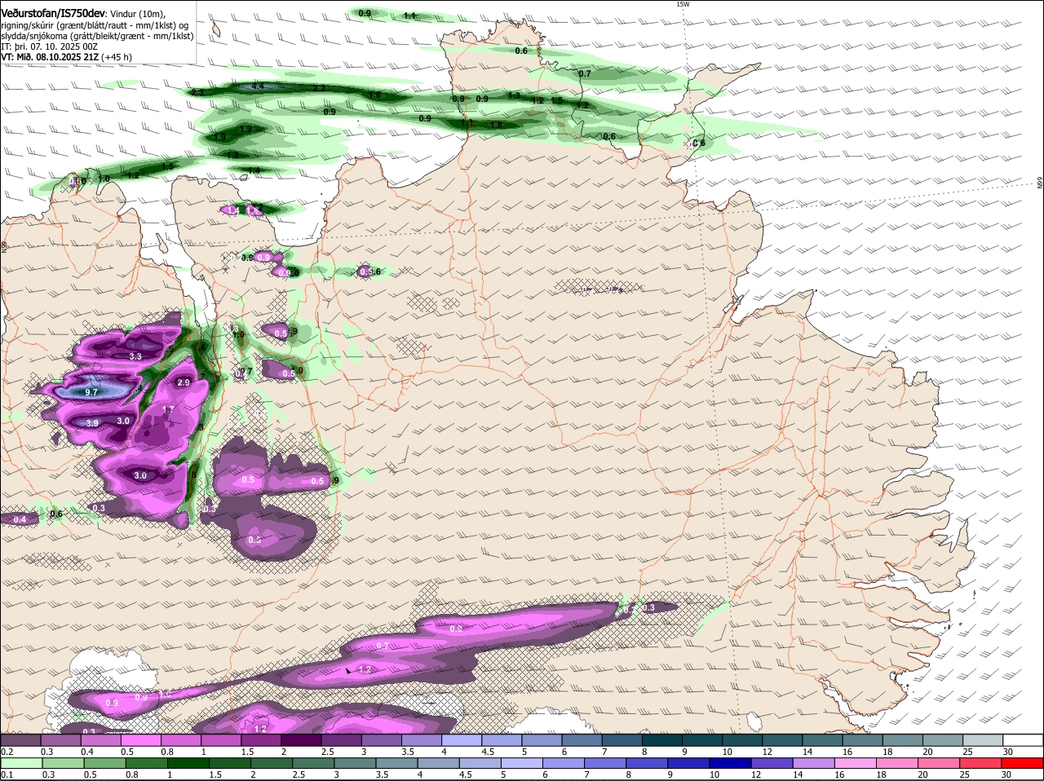The width and height of the screenshot is (1044, 781).
Task: Click the 'VT: Mið. 08.10.2025 21Z' valid time
Action: point(51,57)
